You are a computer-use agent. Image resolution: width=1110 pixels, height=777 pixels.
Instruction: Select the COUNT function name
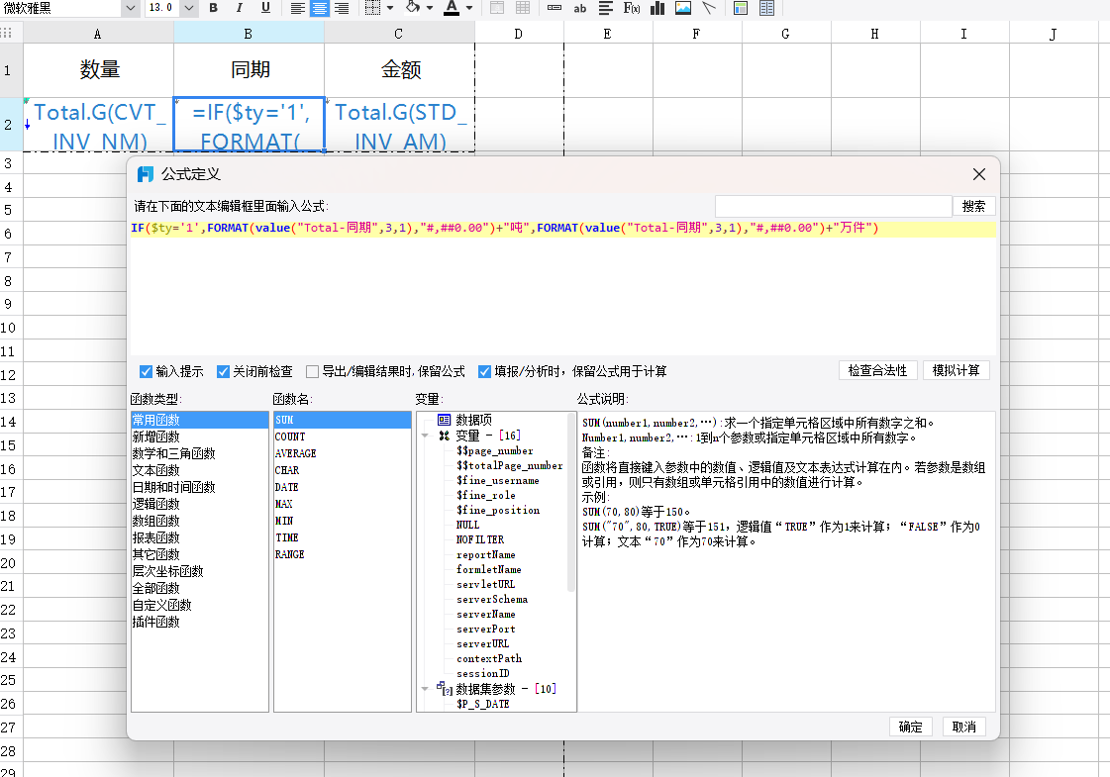point(343,437)
